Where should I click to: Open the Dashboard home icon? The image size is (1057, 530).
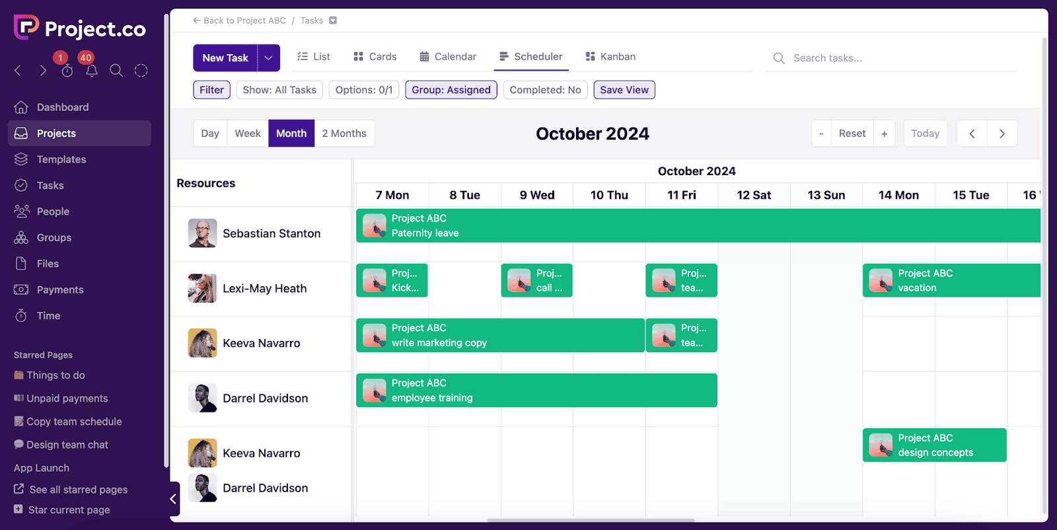pyautogui.click(x=21, y=107)
